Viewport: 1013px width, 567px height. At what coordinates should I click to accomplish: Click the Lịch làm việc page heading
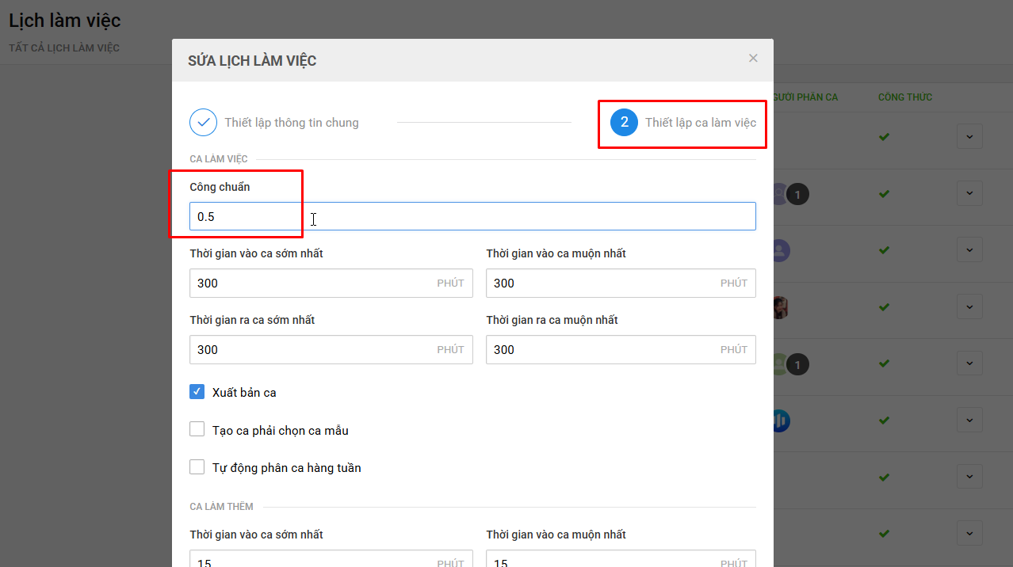click(65, 20)
